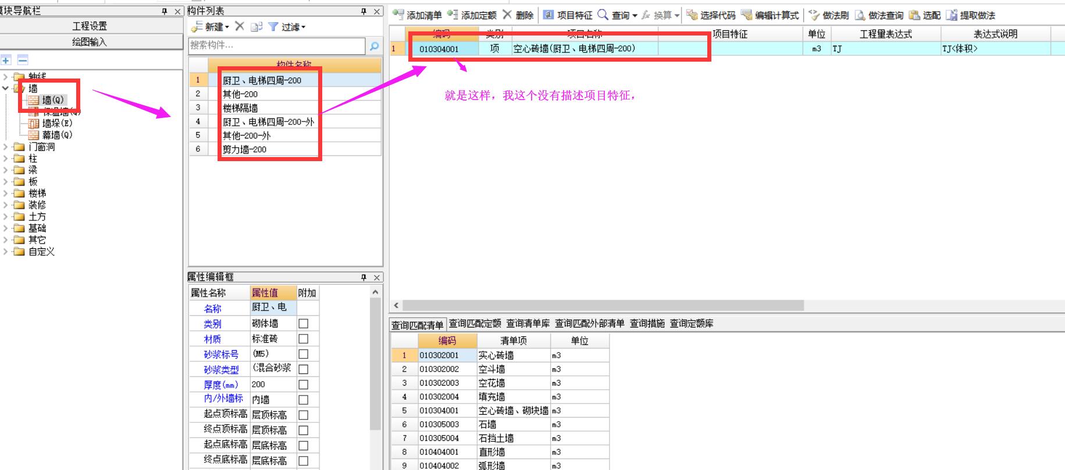
Task: Tick the 附加 checkbox for 厚度(mm)
Action: (x=303, y=384)
